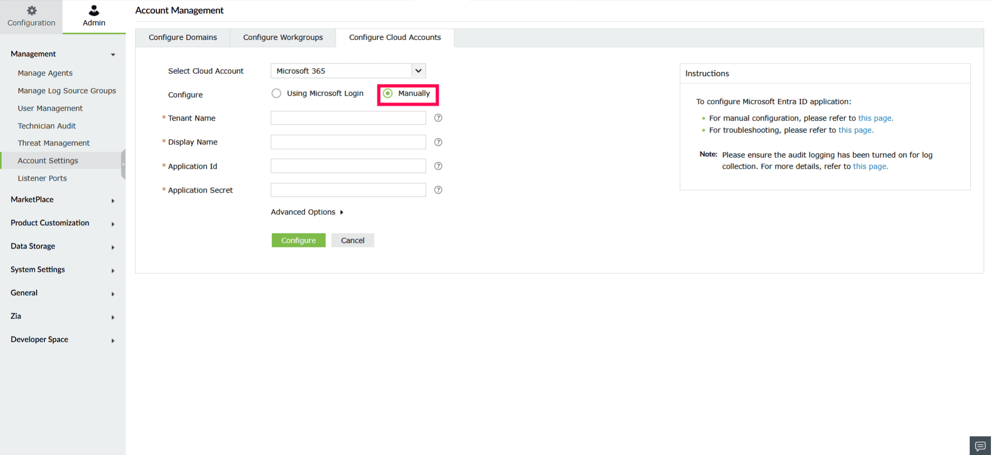Open Technician Audit
The height and width of the screenshot is (455, 993).
pos(47,126)
